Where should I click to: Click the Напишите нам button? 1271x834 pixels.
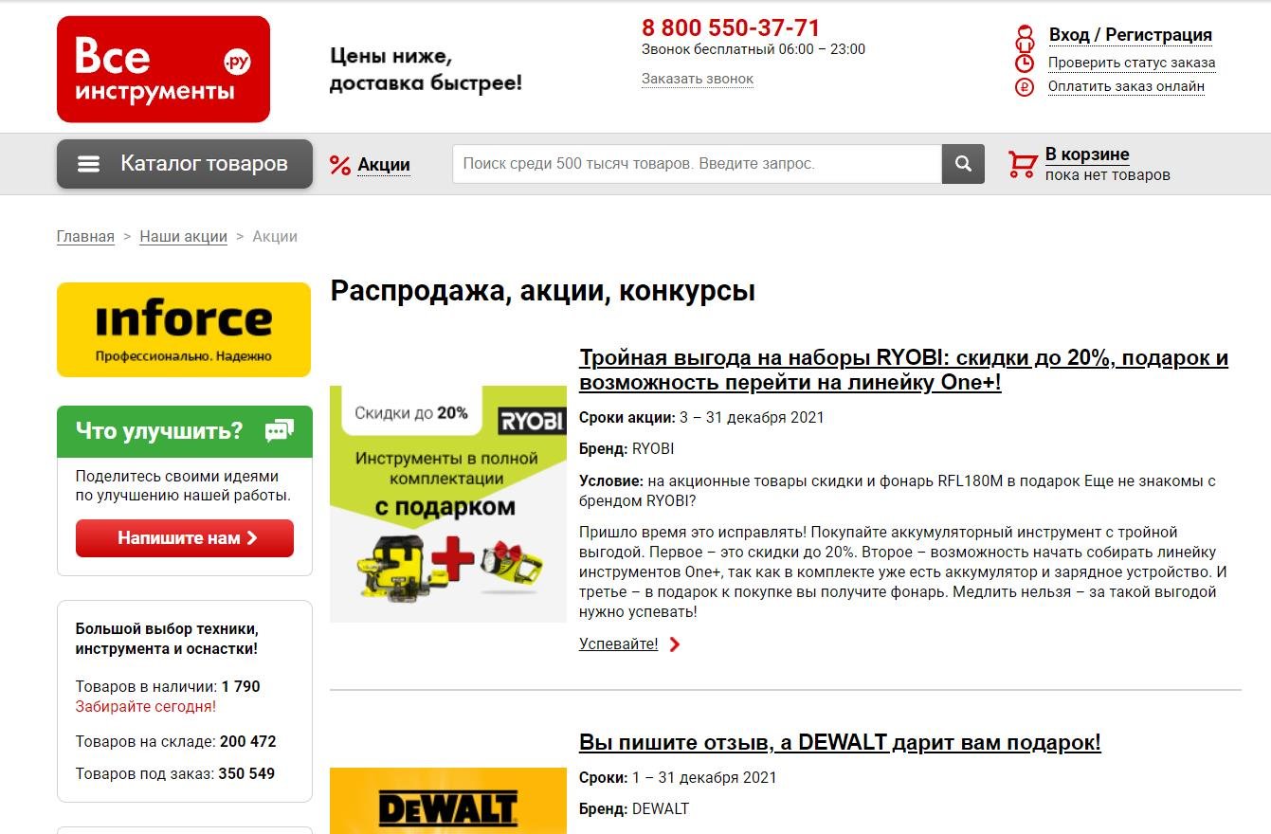(x=185, y=538)
